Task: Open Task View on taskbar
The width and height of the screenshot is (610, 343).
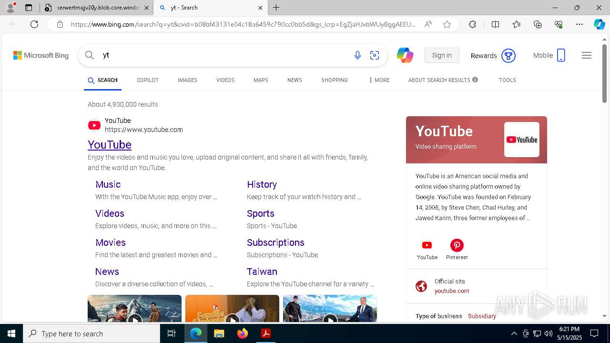Action: [x=172, y=333]
